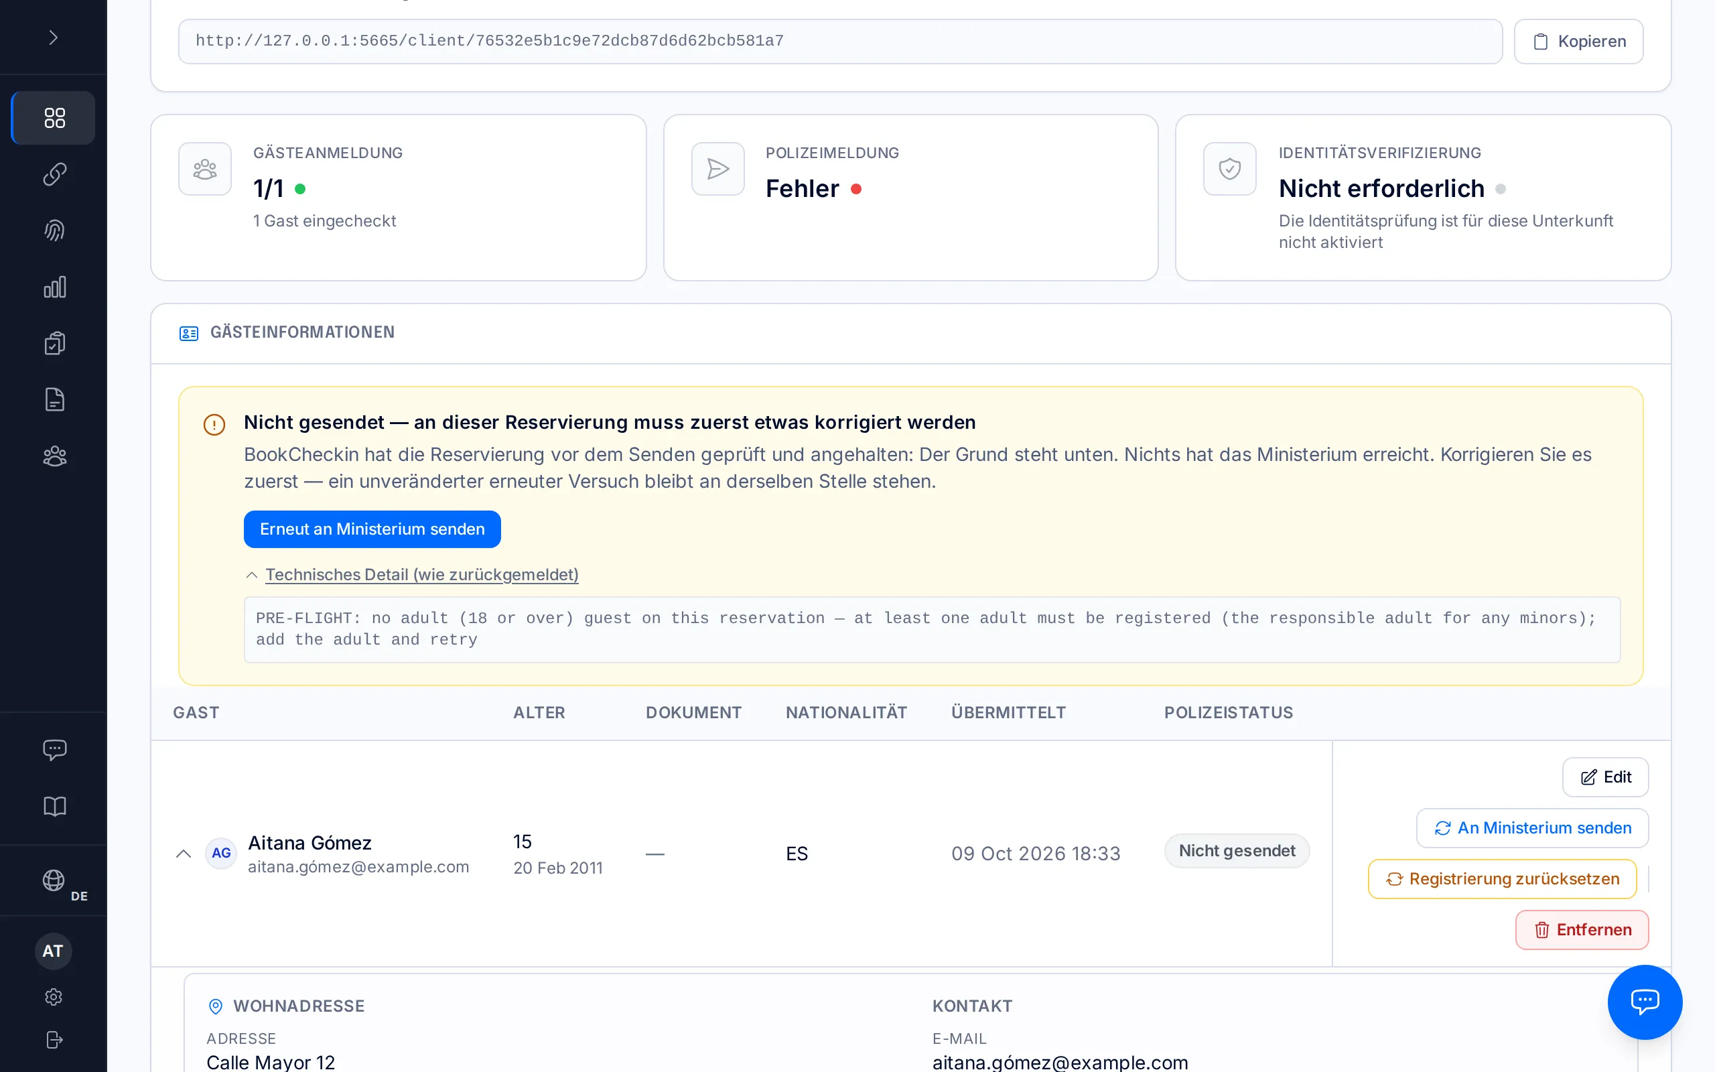Click the Übermittelt column header

pyautogui.click(x=1008, y=712)
